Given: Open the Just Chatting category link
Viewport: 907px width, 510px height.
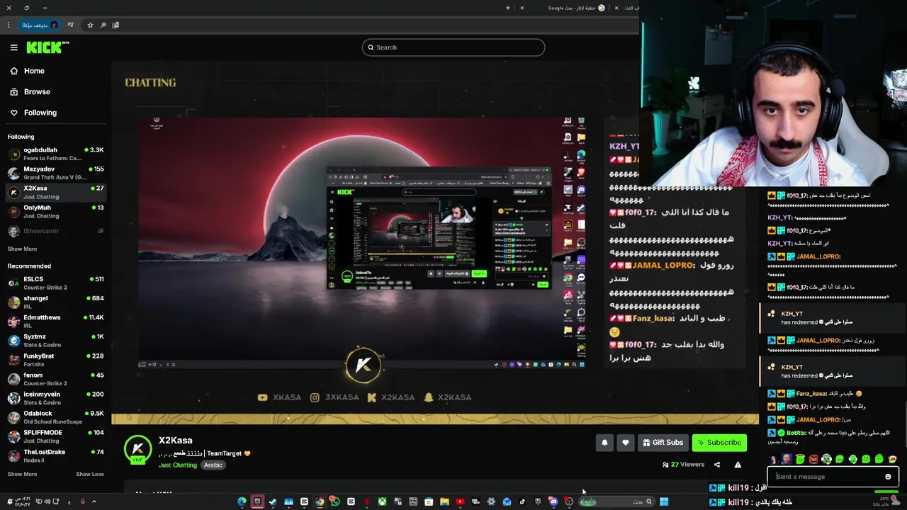Looking at the screenshot, I should point(177,465).
